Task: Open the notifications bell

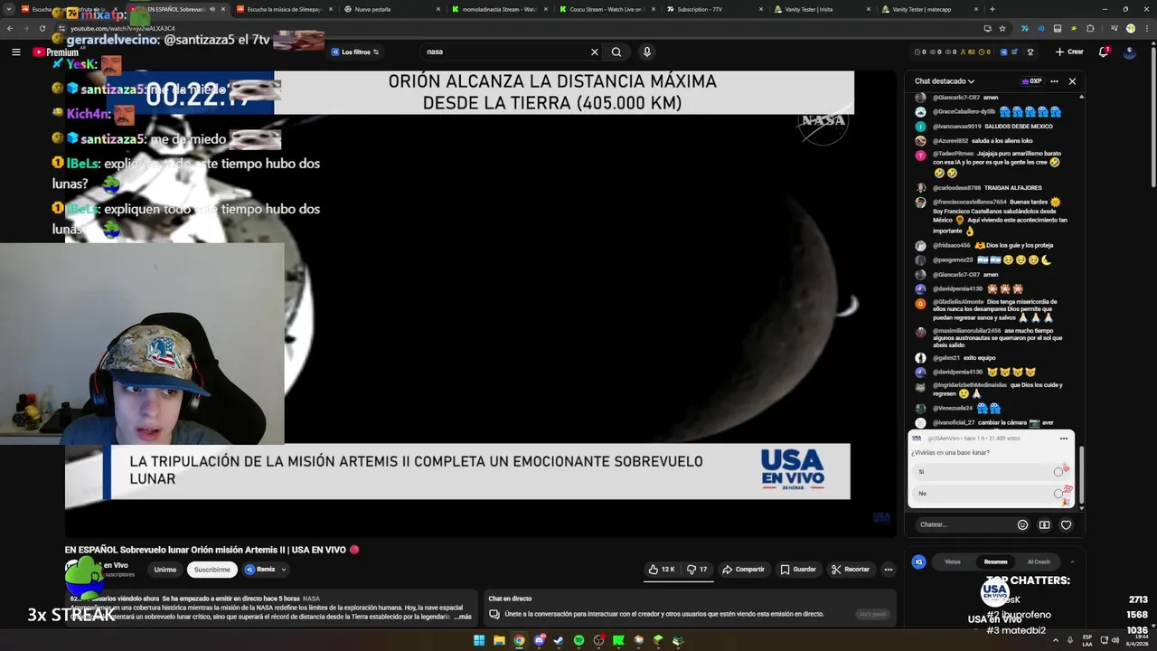Action: pyautogui.click(x=1104, y=52)
